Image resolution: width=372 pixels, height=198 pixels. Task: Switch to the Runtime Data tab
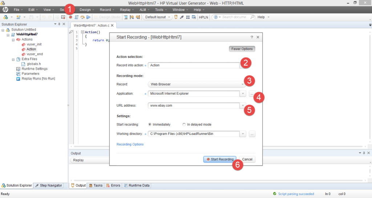(137, 185)
